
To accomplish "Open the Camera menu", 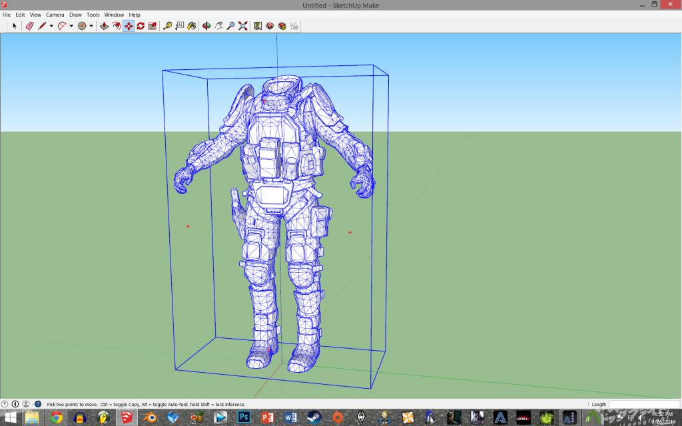I will pos(55,15).
